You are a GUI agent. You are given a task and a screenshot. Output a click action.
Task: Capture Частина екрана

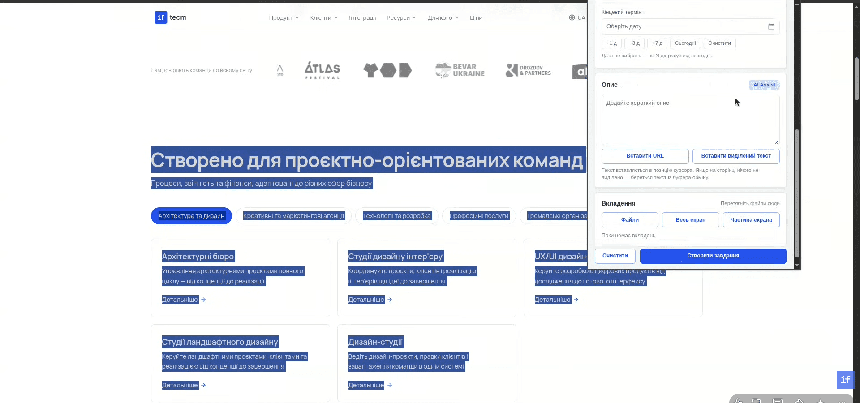pos(751,220)
